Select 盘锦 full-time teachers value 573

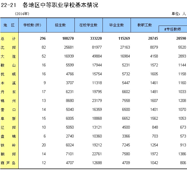pos(182,136)
